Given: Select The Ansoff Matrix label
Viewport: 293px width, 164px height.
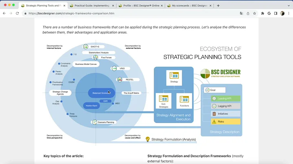Looking at the screenshot, I should (131, 93).
